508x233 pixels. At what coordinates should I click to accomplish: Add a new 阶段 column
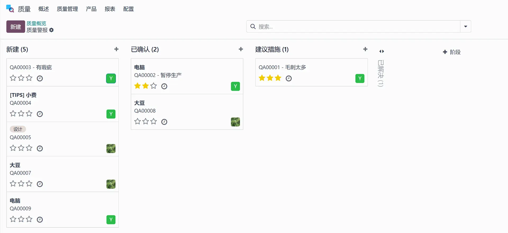pos(452,52)
